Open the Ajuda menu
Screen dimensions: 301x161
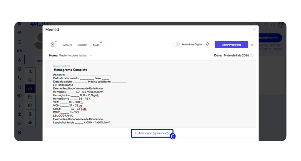(x=96, y=45)
